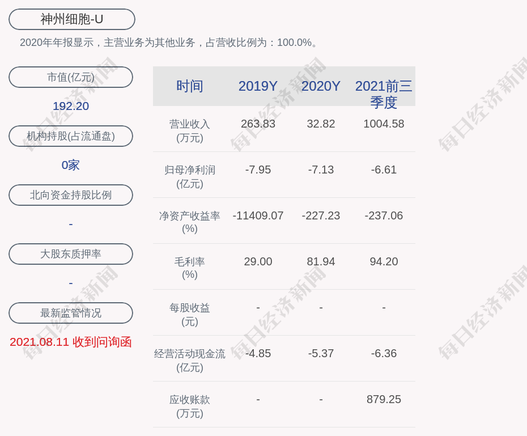Viewport: 527px width, 436px height.
Task: Select the market value 192.20
Action: tap(71, 106)
